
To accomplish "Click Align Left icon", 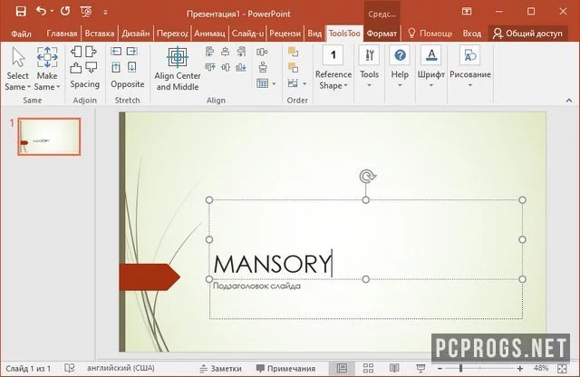I will (209, 52).
